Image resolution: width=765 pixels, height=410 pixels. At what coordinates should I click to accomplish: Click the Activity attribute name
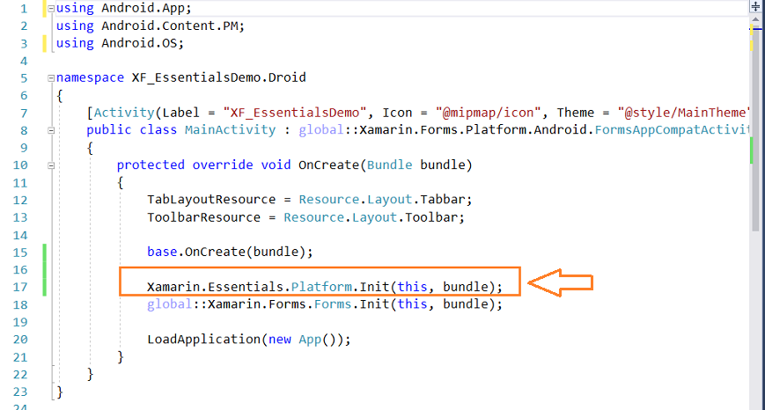tap(124, 113)
